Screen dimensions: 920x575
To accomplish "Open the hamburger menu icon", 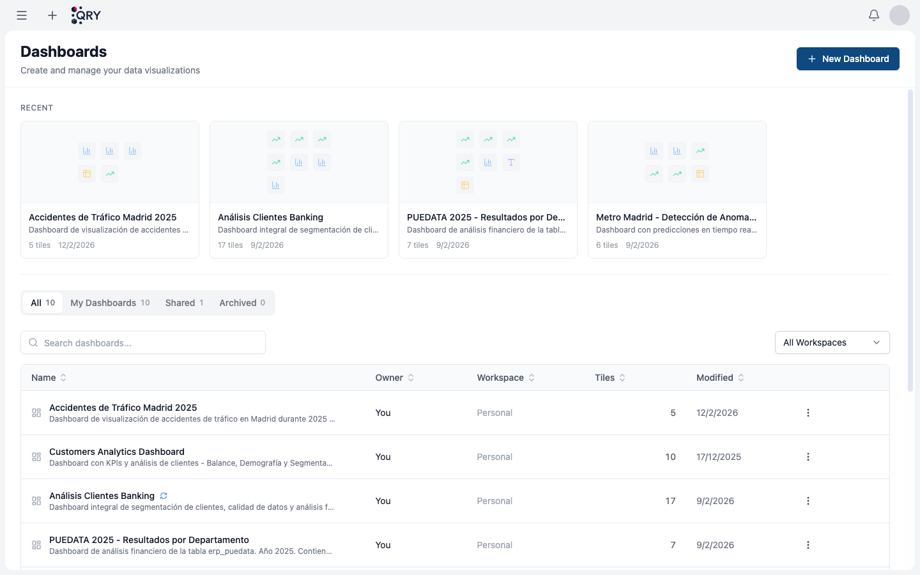I will [22, 15].
